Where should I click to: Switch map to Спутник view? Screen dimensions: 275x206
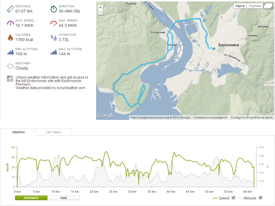coord(255,6)
